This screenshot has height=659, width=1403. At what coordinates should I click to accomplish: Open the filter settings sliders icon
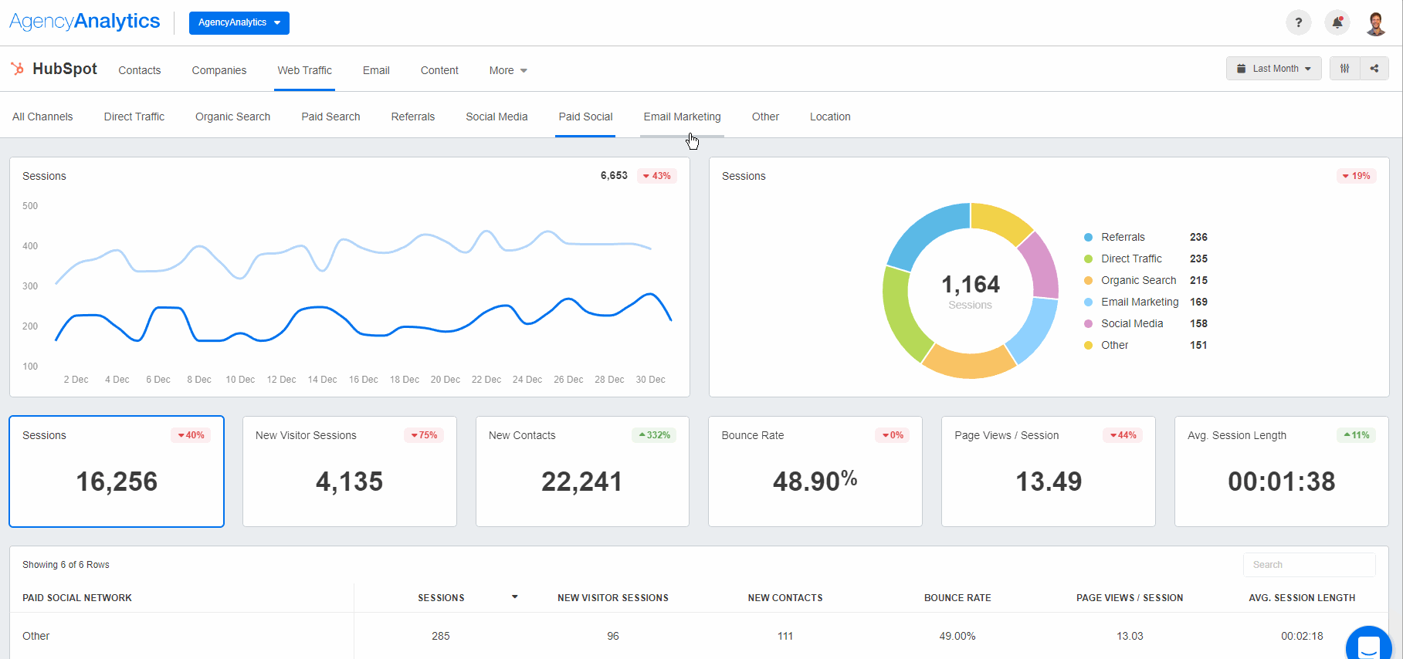[1344, 69]
